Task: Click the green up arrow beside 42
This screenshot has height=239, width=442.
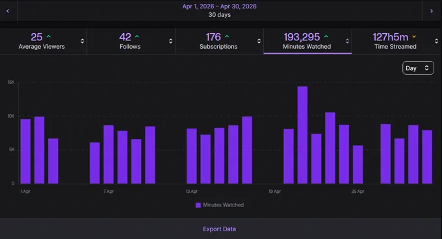Action: 137,36
